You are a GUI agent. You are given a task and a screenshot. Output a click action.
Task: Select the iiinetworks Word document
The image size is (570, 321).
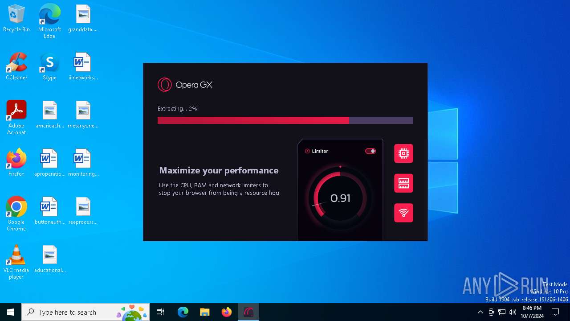pyautogui.click(x=83, y=67)
